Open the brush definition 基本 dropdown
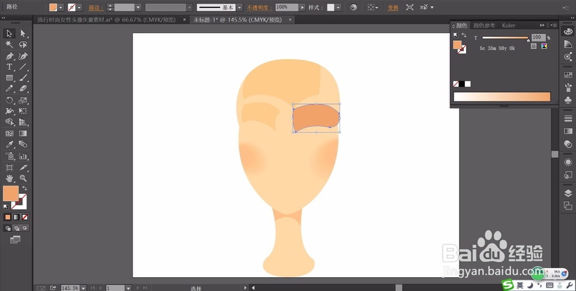This screenshot has width=576, height=291. click(240, 7)
